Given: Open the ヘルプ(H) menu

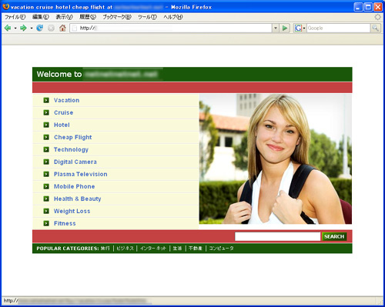Looking at the screenshot, I should tap(173, 17).
